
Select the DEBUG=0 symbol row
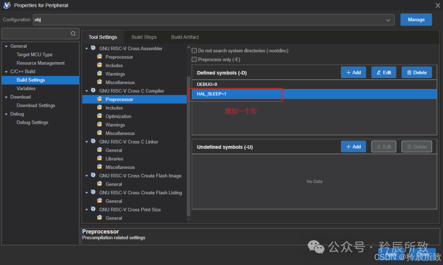(314, 85)
